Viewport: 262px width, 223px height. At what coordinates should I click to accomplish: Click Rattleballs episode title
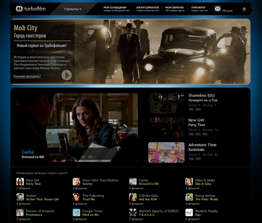[196, 150]
